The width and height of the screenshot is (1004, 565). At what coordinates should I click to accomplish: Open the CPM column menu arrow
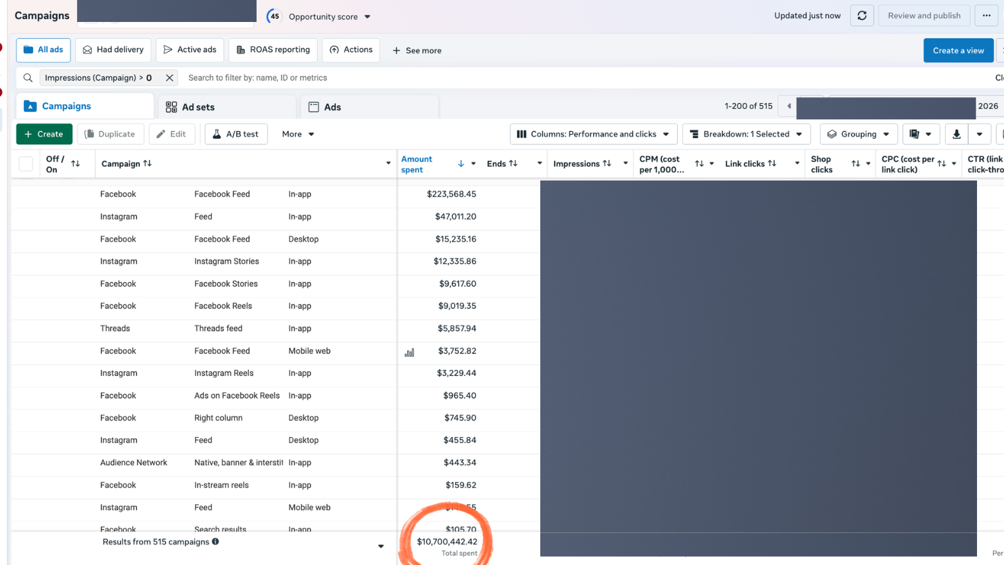(712, 164)
